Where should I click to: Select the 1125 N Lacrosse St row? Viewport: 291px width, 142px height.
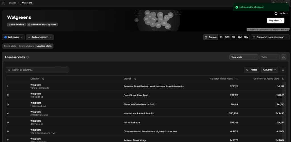pos(146,87)
